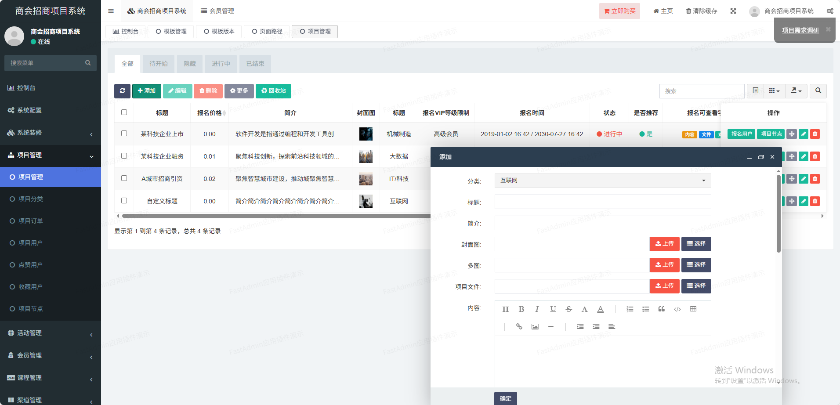The image size is (840, 405).
Task: Toggle the fullscreen icon in top bar
Action: point(733,11)
